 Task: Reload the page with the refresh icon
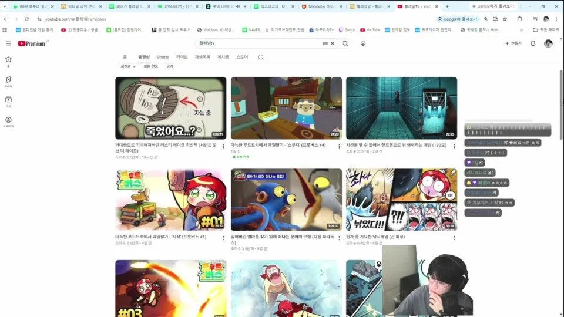coord(26,19)
